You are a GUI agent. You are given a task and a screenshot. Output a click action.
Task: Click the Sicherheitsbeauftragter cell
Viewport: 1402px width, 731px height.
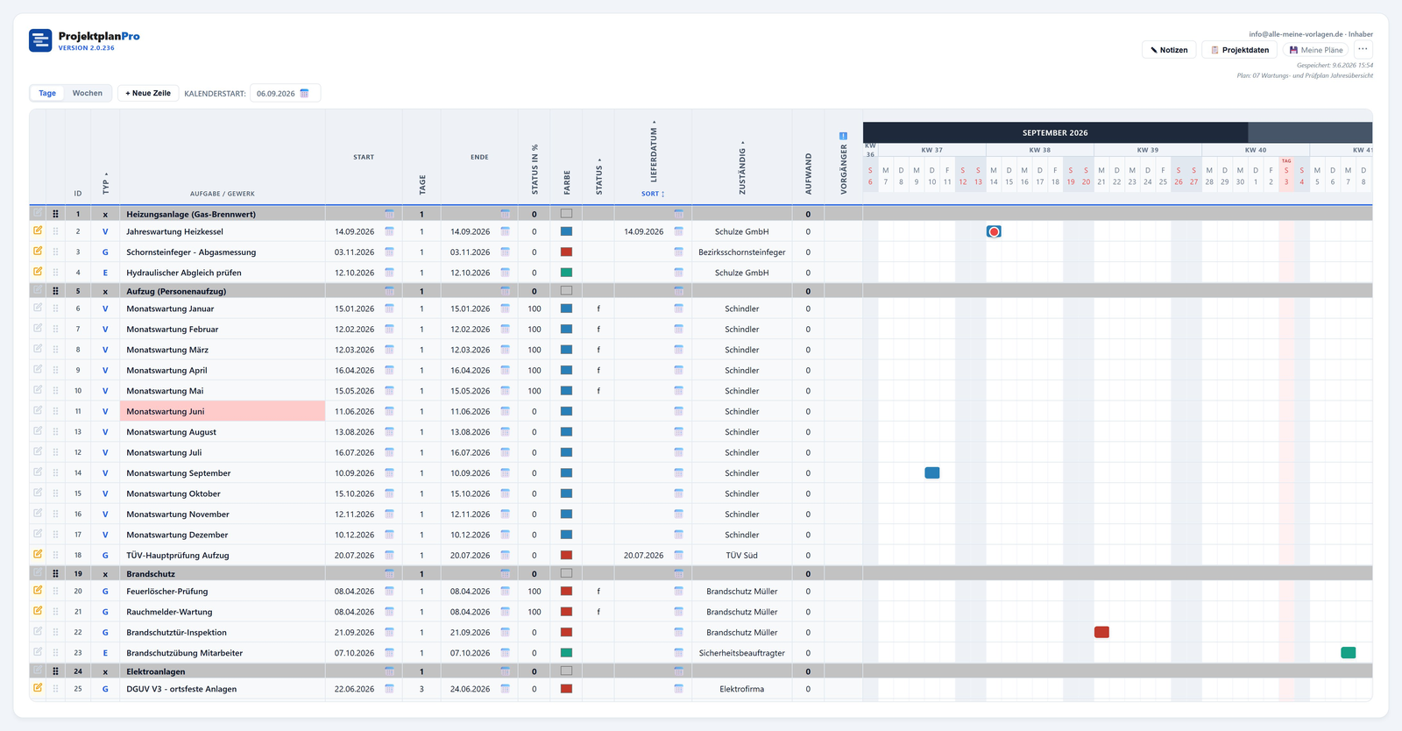tap(741, 653)
